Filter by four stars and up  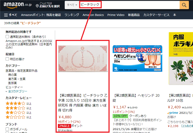[18, 104]
